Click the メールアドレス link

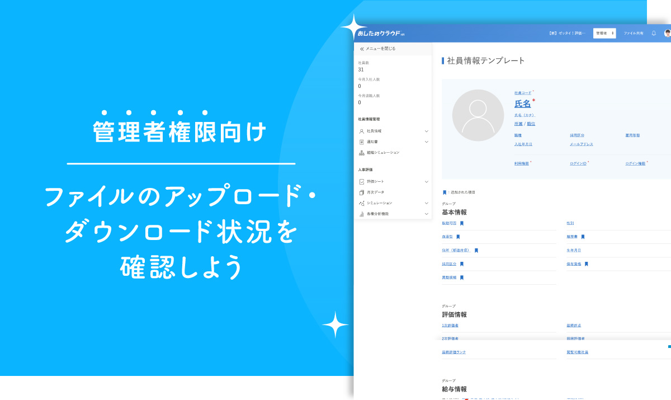[x=582, y=144]
